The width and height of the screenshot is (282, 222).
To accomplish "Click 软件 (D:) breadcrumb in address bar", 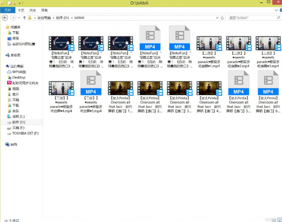I will 62,18.
